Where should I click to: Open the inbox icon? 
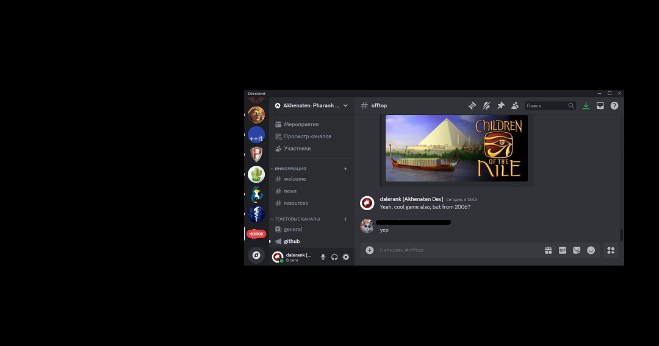[x=600, y=105]
